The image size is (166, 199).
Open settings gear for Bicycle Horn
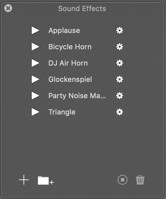click(120, 47)
